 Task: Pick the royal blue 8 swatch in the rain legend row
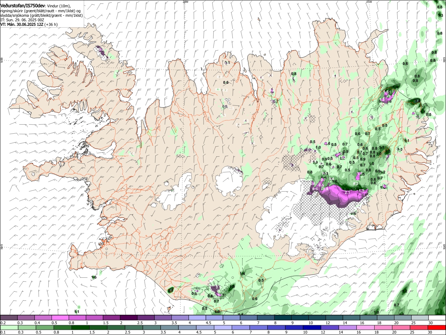click(x=276, y=327)
